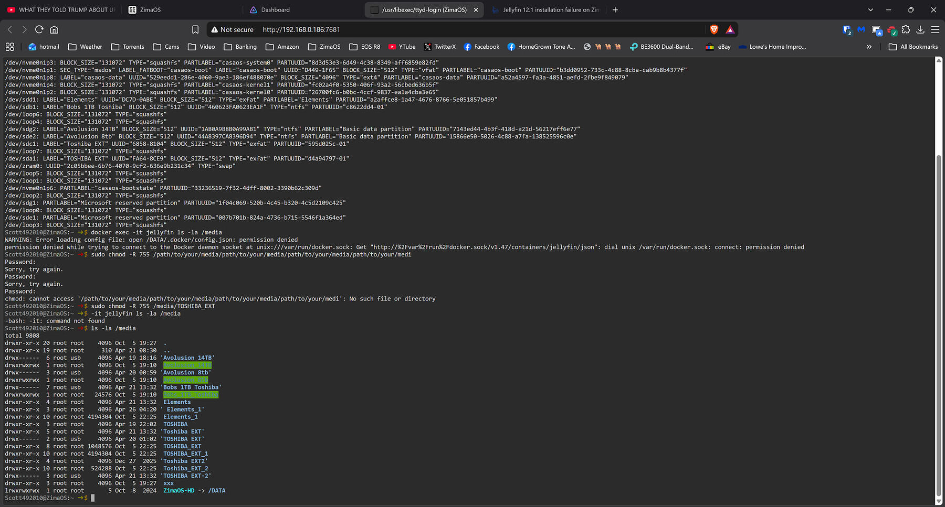Open the Extensions puzzle icon
Image resolution: width=945 pixels, height=507 pixels.
[906, 29]
